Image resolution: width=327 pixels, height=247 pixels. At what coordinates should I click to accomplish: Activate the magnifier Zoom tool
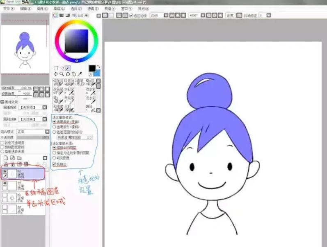click(x=62, y=74)
